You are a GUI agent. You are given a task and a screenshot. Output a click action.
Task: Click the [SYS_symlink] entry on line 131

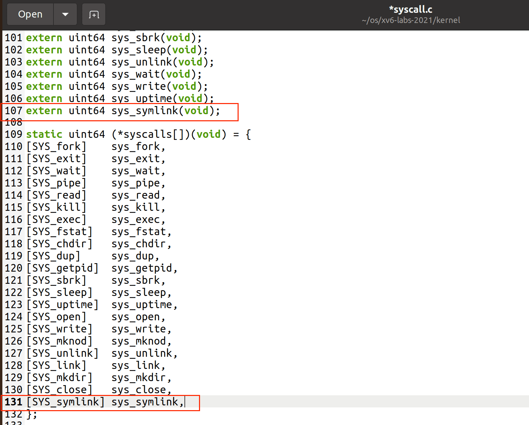(x=65, y=402)
